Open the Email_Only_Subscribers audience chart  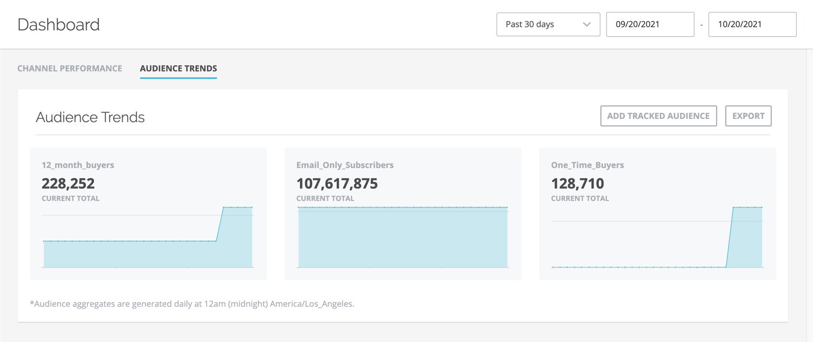[403, 237]
